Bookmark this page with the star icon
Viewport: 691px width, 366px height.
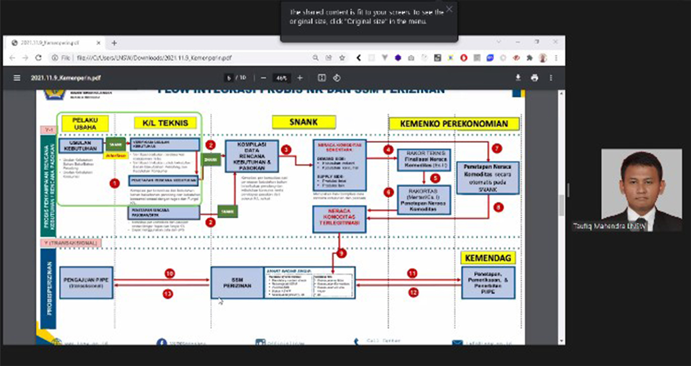(x=342, y=58)
